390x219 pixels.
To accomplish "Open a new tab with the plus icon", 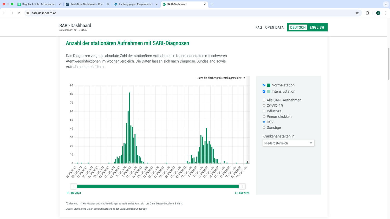I will point(212,4).
